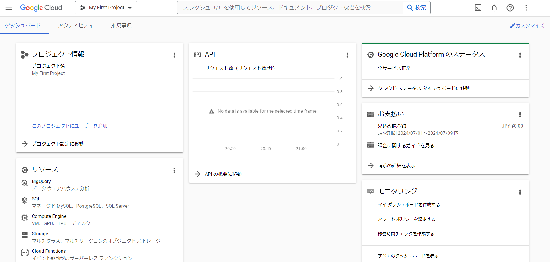Open the モニタリング card overflow menu
This screenshot has height=262, width=550.
point(520,192)
